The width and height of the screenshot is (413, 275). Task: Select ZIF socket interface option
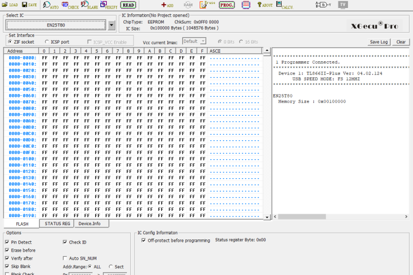coord(10,42)
